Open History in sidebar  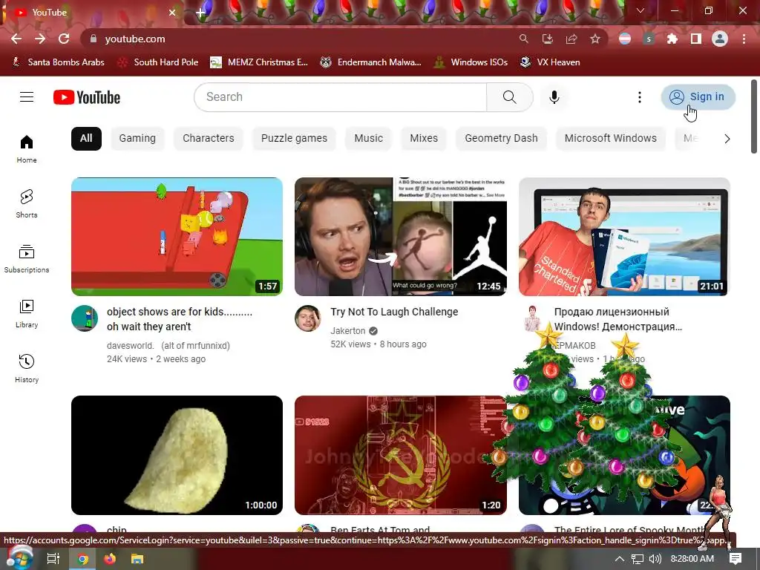[x=27, y=368]
